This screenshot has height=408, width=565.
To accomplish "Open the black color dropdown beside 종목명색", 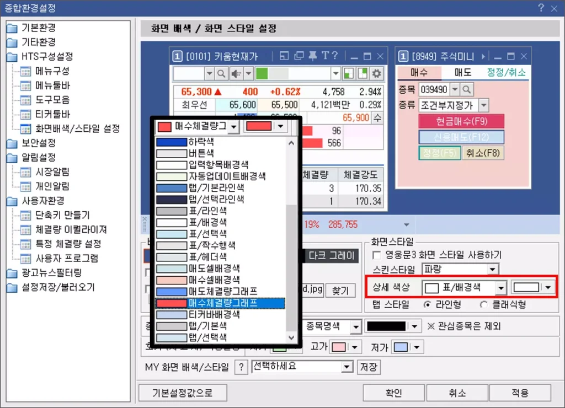I will click(414, 326).
